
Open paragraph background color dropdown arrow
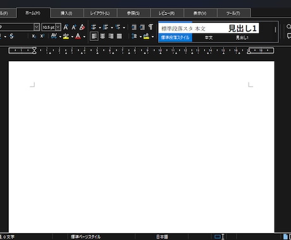click(x=152, y=37)
